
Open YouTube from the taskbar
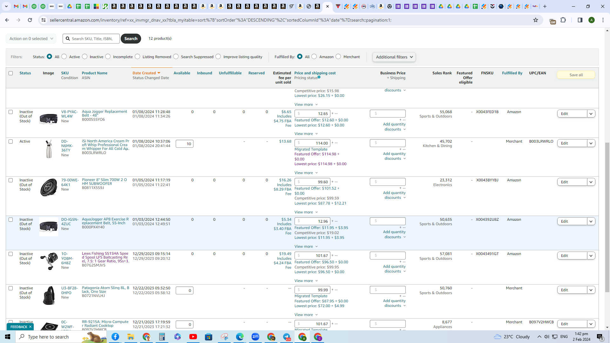[193, 337]
